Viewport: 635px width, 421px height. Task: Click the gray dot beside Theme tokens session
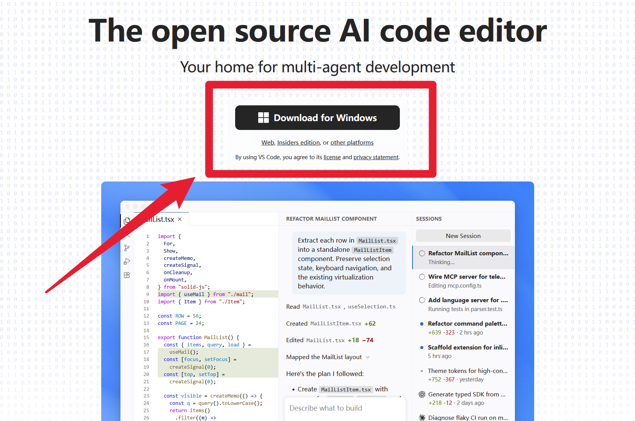pyautogui.click(x=422, y=371)
